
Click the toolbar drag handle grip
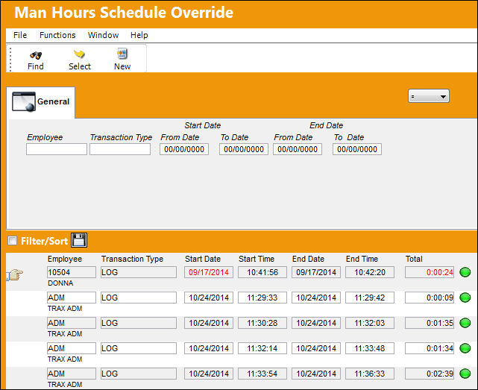(x=10, y=59)
